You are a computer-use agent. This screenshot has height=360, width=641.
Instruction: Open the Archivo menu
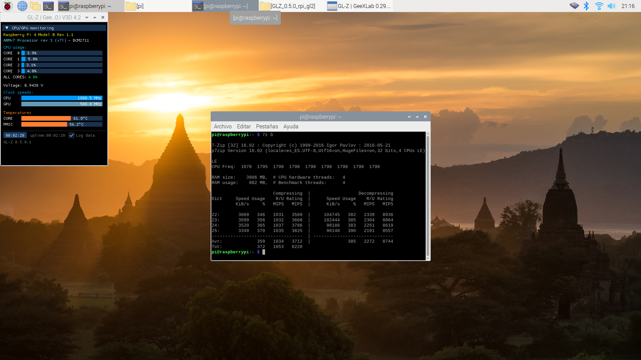click(223, 126)
